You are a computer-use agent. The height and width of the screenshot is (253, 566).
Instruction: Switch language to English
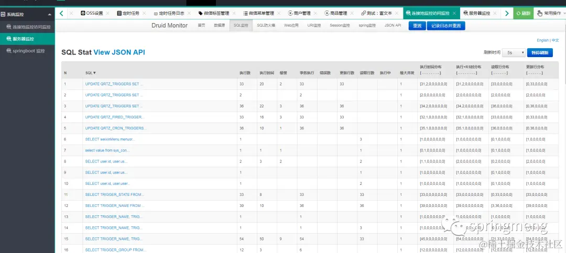click(542, 40)
